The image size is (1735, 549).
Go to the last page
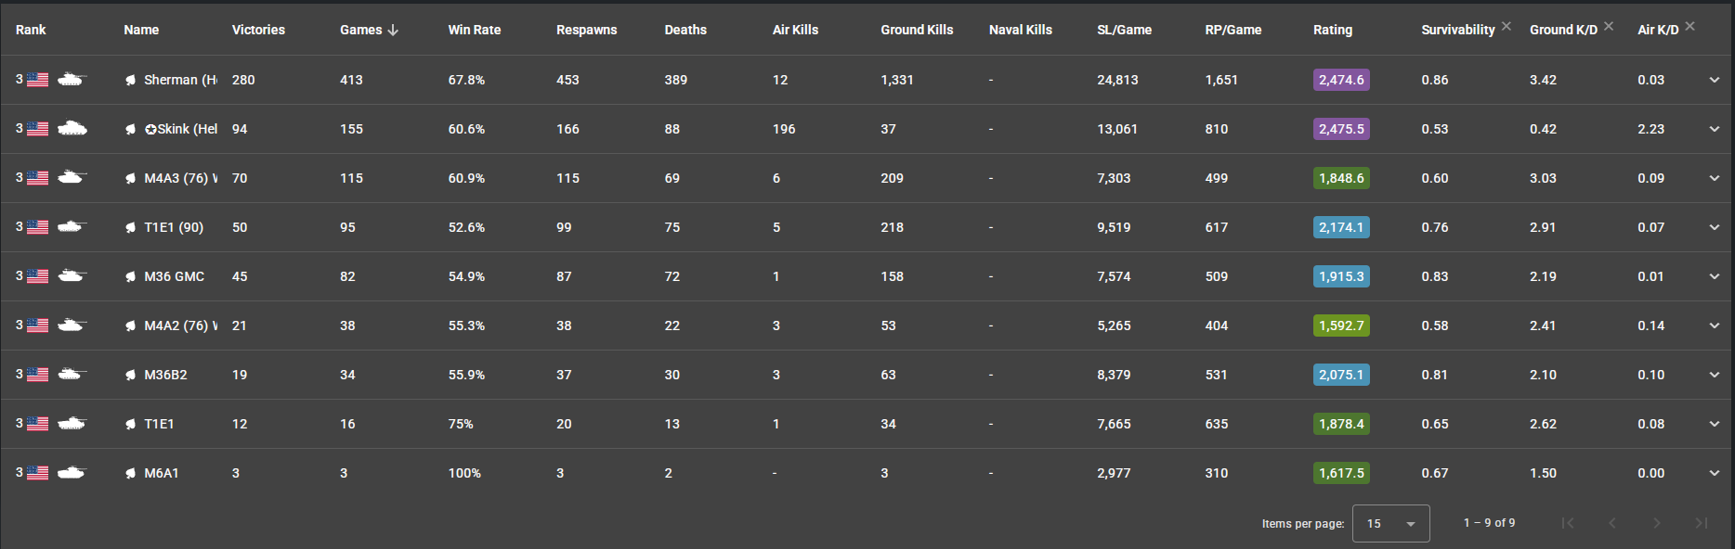tap(1702, 523)
